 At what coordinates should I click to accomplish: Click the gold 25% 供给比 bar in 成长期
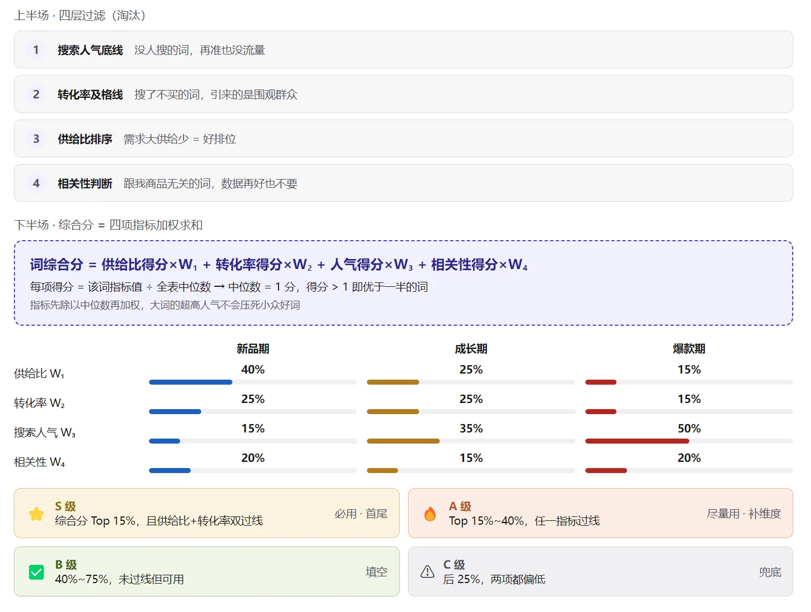(393, 382)
